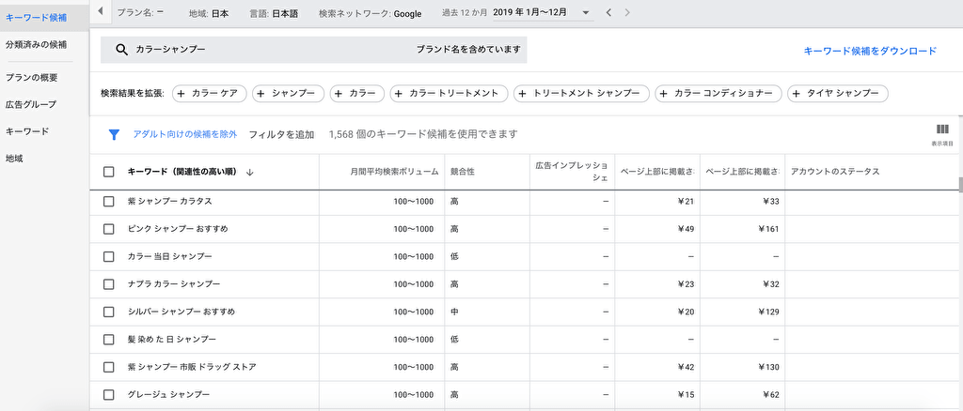Check the カラー 当日 シャンプー row
Image resolution: width=963 pixels, height=411 pixels.
pos(109,257)
